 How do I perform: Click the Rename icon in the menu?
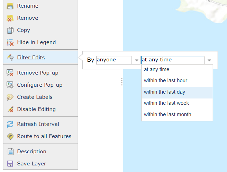(10, 6)
